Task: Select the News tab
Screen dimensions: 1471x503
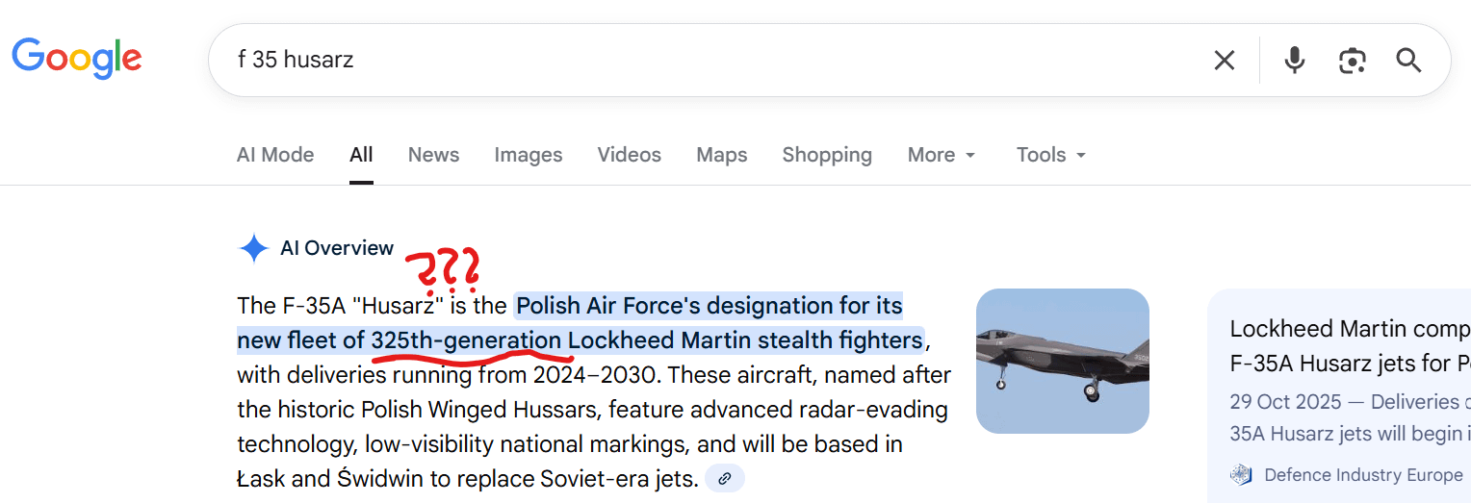Action: (433, 155)
